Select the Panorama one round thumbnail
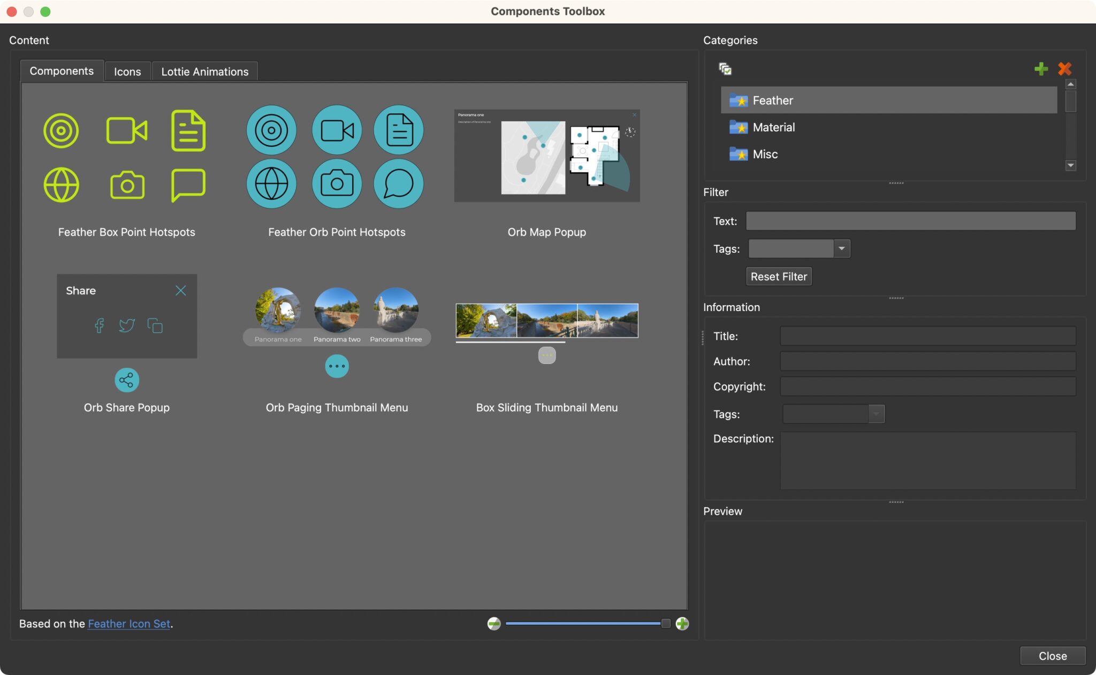 pyautogui.click(x=278, y=310)
